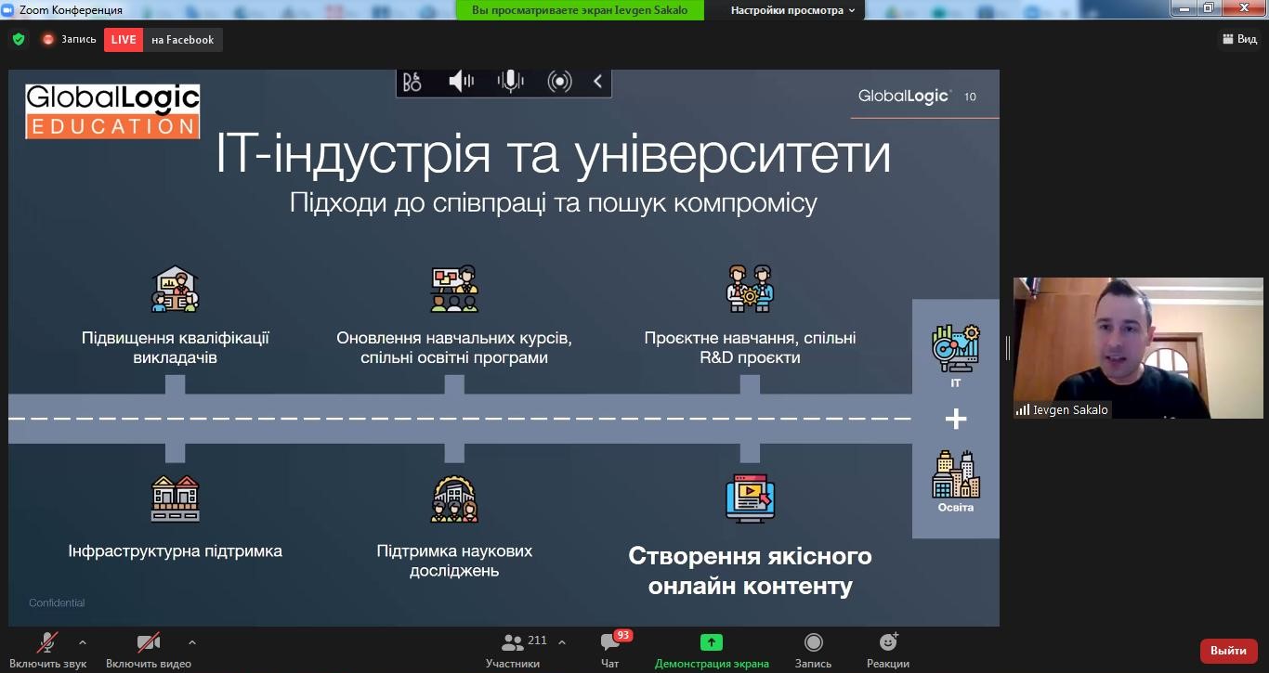Image resolution: width=1269 pixels, height=673 pixels.
Task: Click text 'Інфраструктурна підтримка'
Action: tap(176, 551)
